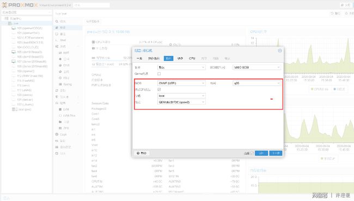Tick the Qemu Agent checkbox
The image size is (354, 201).
point(159,74)
